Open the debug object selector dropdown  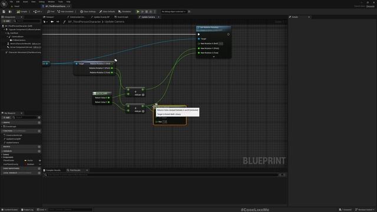point(174,12)
